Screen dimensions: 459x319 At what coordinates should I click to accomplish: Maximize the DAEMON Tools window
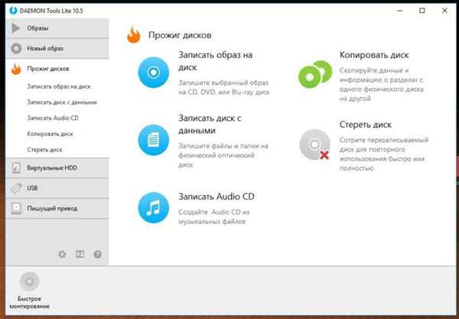coord(422,11)
